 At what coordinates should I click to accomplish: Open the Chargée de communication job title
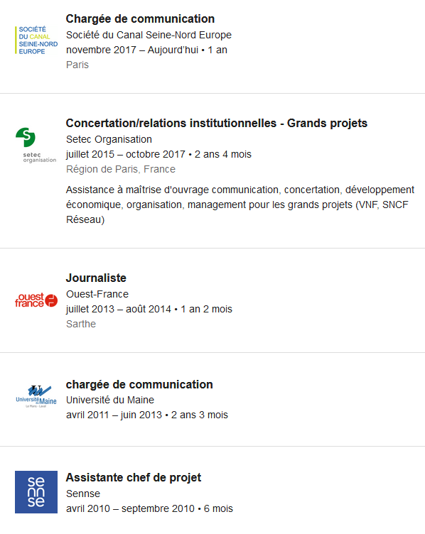pos(140,18)
